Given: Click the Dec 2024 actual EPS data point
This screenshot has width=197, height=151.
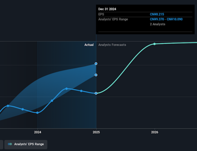Looking at the screenshot, I should click(96, 93).
